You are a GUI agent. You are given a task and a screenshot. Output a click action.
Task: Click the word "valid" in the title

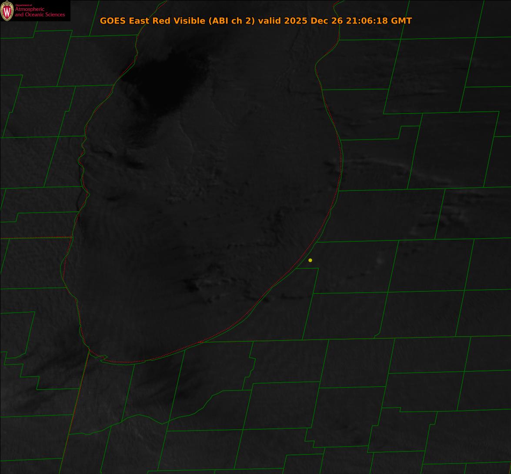click(x=269, y=20)
